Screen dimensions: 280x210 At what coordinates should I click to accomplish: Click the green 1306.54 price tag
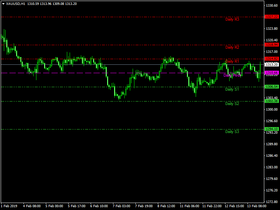pos(272,87)
